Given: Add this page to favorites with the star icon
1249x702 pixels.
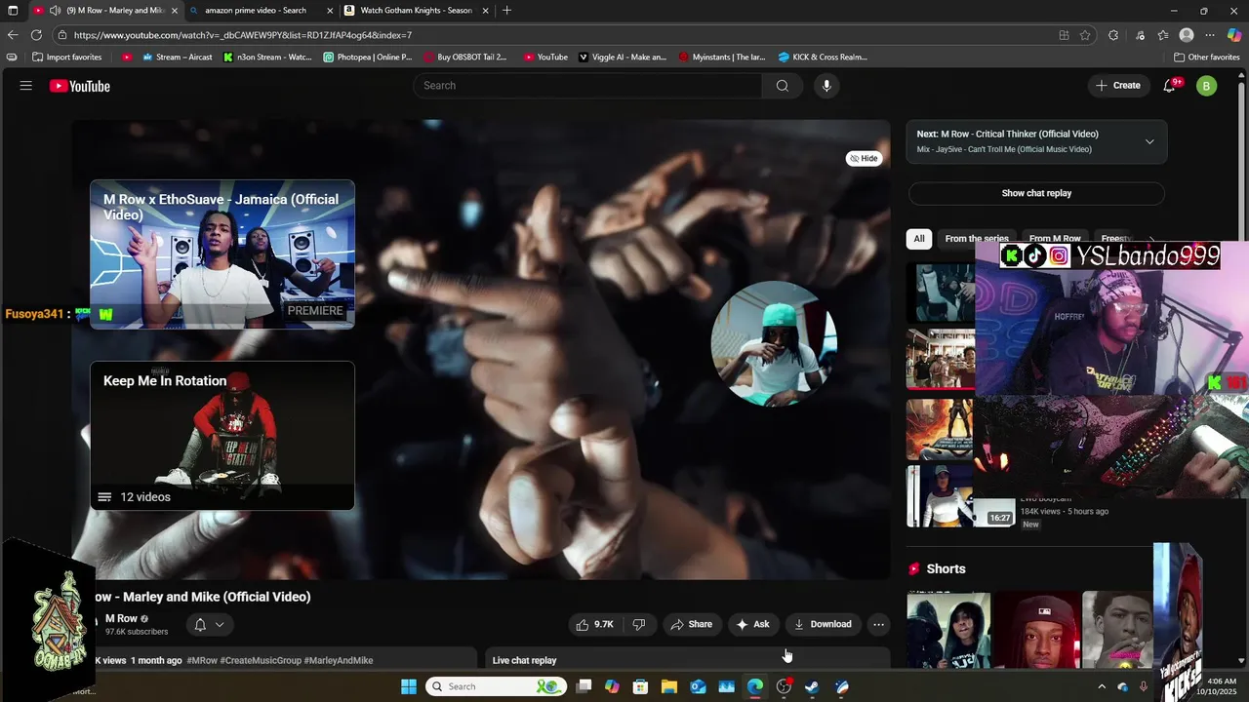Looking at the screenshot, I should (x=1085, y=35).
